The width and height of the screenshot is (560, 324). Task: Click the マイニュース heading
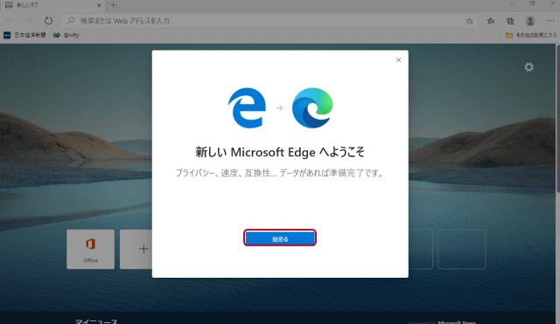tap(96, 321)
